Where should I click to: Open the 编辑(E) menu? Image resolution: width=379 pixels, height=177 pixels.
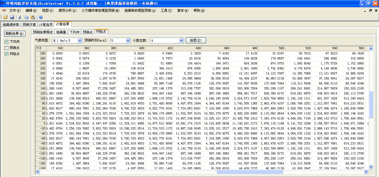(x=31, y=11)
